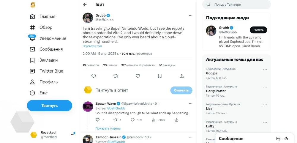The image size is (297, 143).
Task: Click the blue Твитнуть button
Action: (x=49, y=106)
